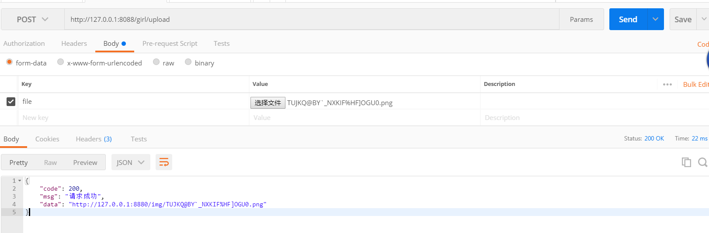The image size is (709, 233).
Task: Click the Key column header
Action: [27, 84]
